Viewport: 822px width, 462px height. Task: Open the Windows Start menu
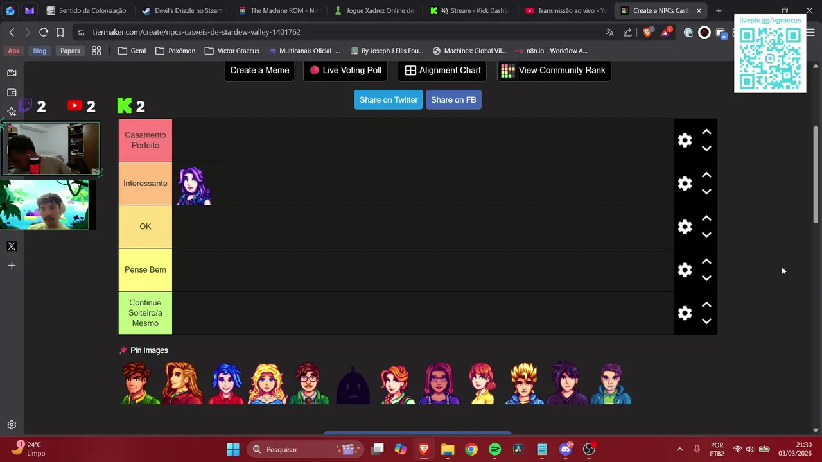[x=233, y=449]
